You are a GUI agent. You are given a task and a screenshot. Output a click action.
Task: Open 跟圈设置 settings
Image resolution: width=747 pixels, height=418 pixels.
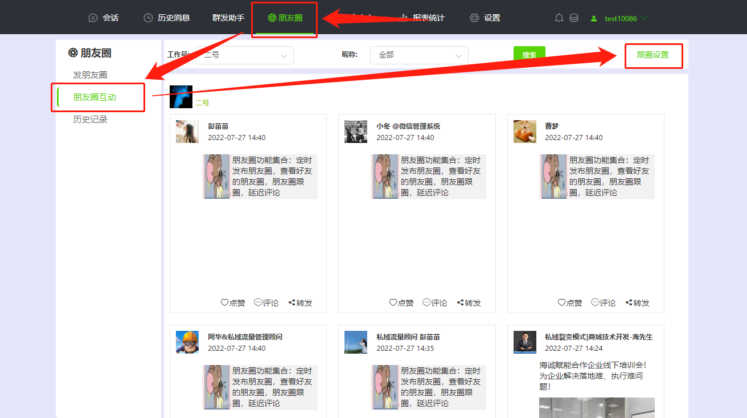coord(652,55)
